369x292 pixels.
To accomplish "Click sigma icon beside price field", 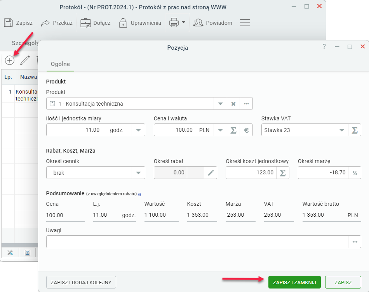I will click(233, 130).
